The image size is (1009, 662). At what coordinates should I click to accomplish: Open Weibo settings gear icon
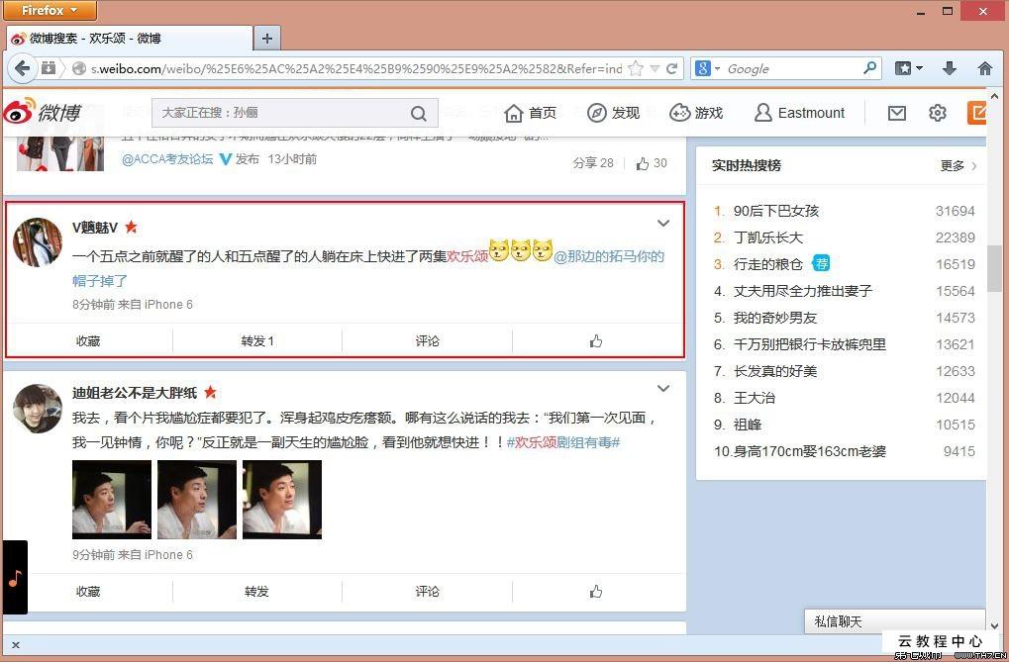pyautogui.click(x=937, y=113)
